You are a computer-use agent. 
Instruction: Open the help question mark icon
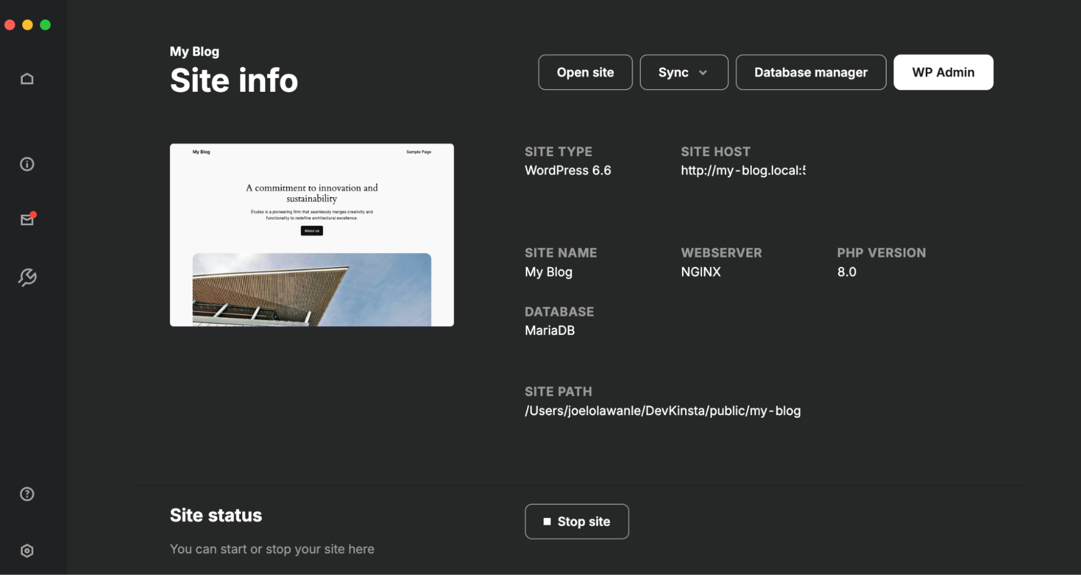[26, 493]
